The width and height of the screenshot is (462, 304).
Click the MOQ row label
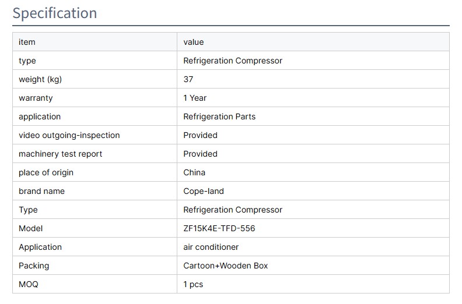pos(29,284)
